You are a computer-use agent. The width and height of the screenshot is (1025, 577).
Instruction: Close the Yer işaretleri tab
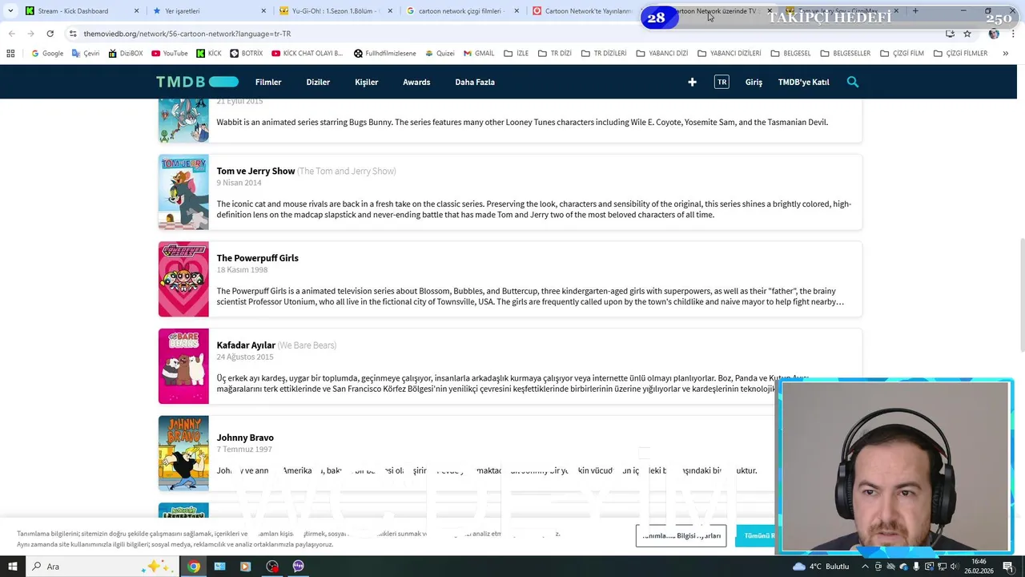pyautogui.click(x=263, y=11)
